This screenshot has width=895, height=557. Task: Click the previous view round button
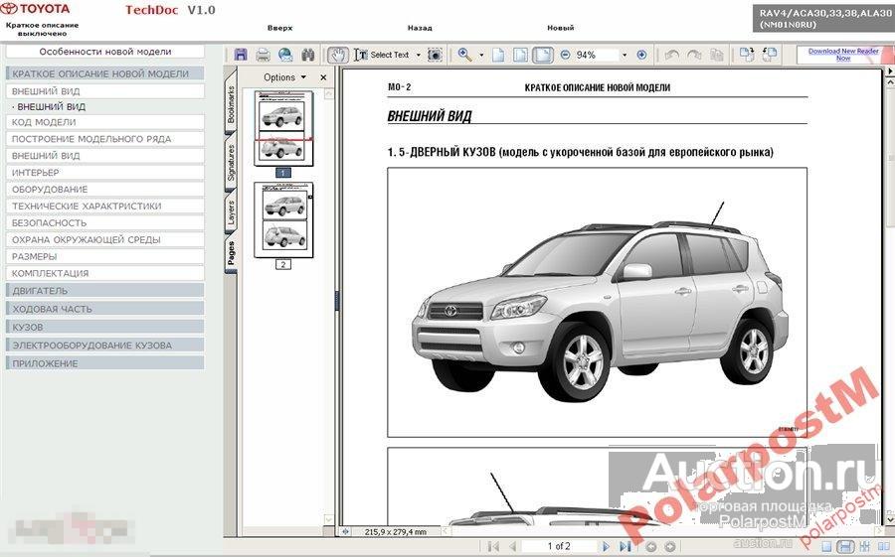(x=651, y=546)
